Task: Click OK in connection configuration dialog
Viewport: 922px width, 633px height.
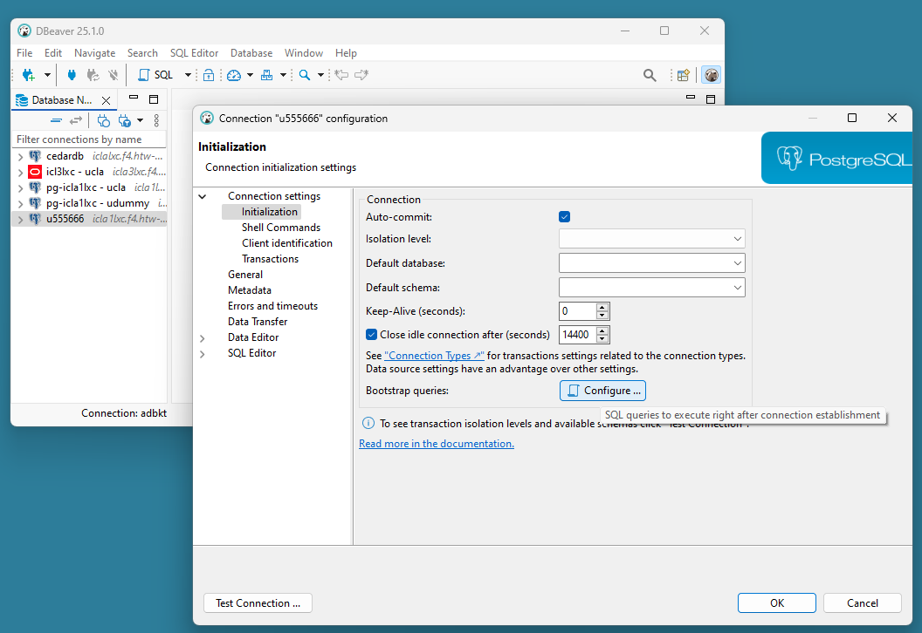Action: tap(777, 603)
